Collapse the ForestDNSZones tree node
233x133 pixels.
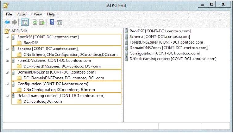point(7,61)
